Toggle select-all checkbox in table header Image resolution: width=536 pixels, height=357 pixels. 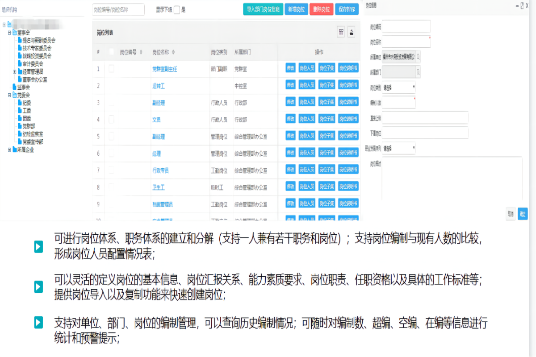tap(111, 52)
